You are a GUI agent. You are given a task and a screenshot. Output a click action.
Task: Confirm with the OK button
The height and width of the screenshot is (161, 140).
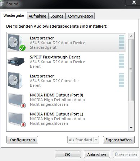coord(68,155)
